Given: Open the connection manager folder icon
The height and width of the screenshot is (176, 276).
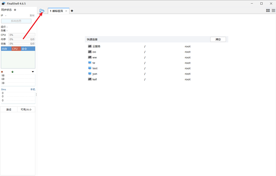Looking at the screenshot, I should point(42,11).
